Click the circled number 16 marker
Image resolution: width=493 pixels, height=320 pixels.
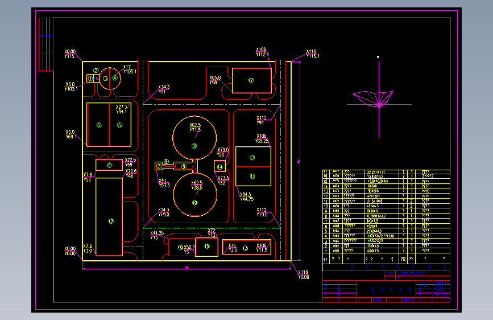(180, 247)
